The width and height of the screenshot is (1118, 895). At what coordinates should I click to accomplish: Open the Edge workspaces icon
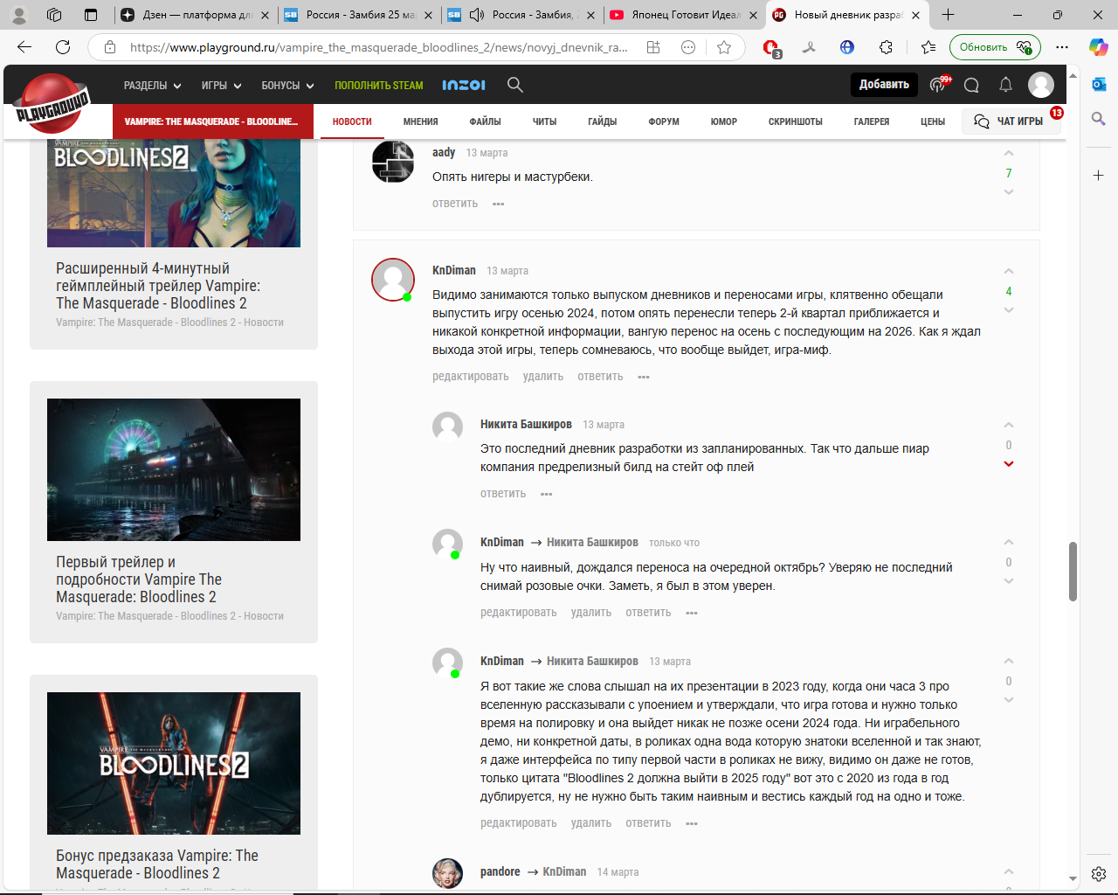[x=54, y=15]
